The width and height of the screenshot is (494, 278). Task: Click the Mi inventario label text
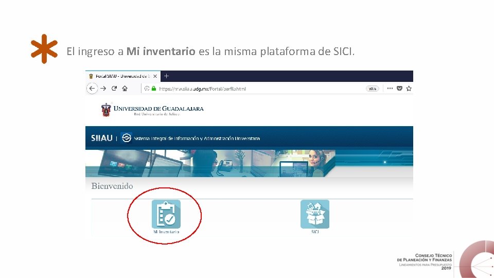(166, 232)
